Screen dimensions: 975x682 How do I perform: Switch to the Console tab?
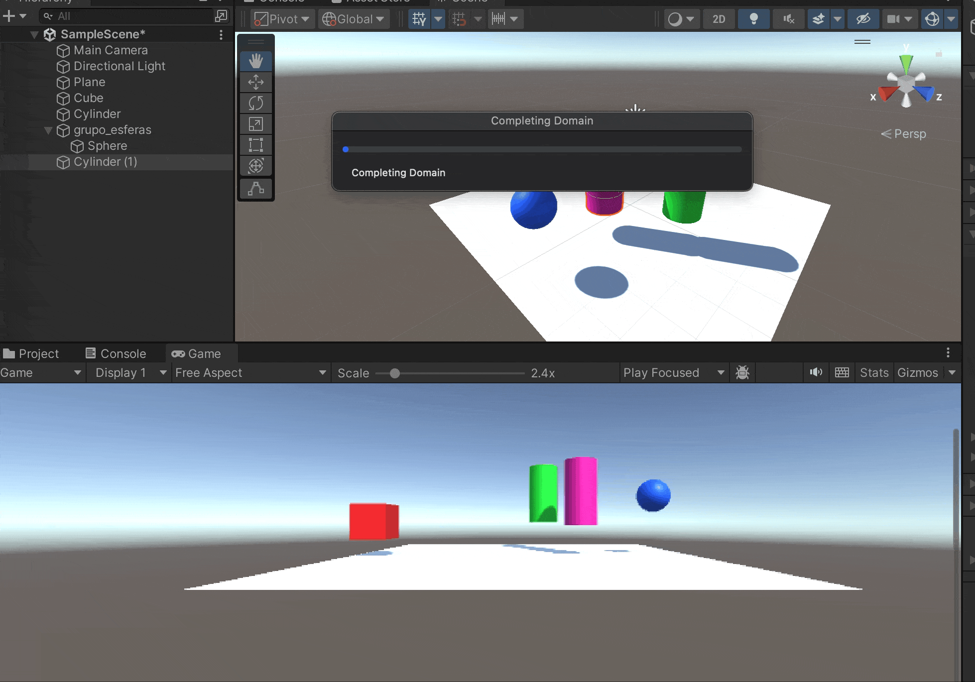coord(116,354)
